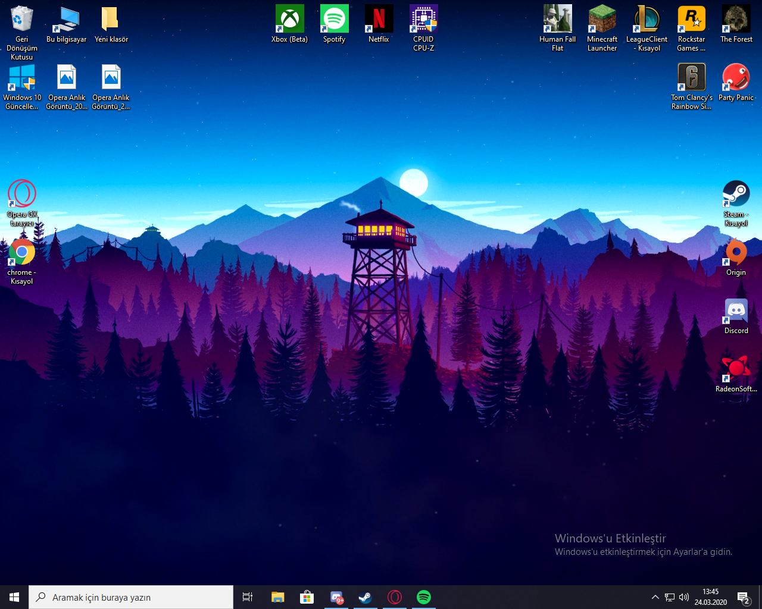
Task: Open Task View from the taskbar
Action: [x=248, y=597]
